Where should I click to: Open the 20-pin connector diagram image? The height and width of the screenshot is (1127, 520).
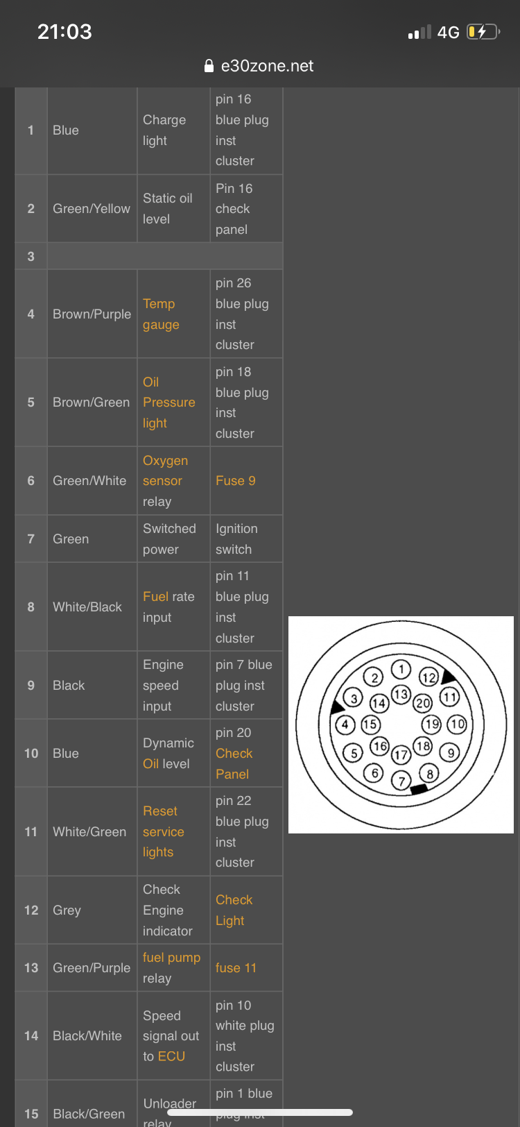click(x=401, y=724)
